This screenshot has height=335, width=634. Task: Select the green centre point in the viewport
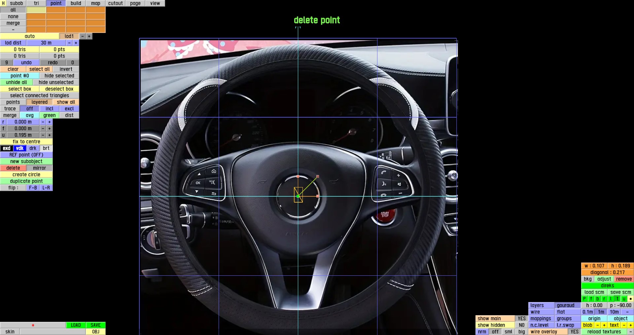(298, 196)
